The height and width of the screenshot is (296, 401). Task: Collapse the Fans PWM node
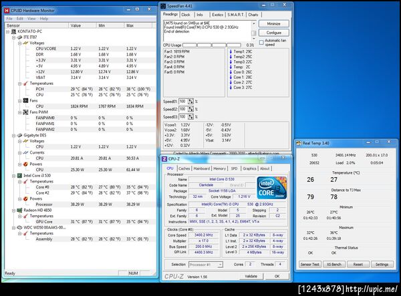tap(19, 112)
